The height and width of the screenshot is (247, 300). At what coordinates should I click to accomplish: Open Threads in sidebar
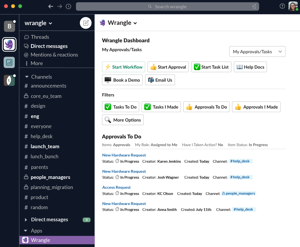click(x=40, y=37)
